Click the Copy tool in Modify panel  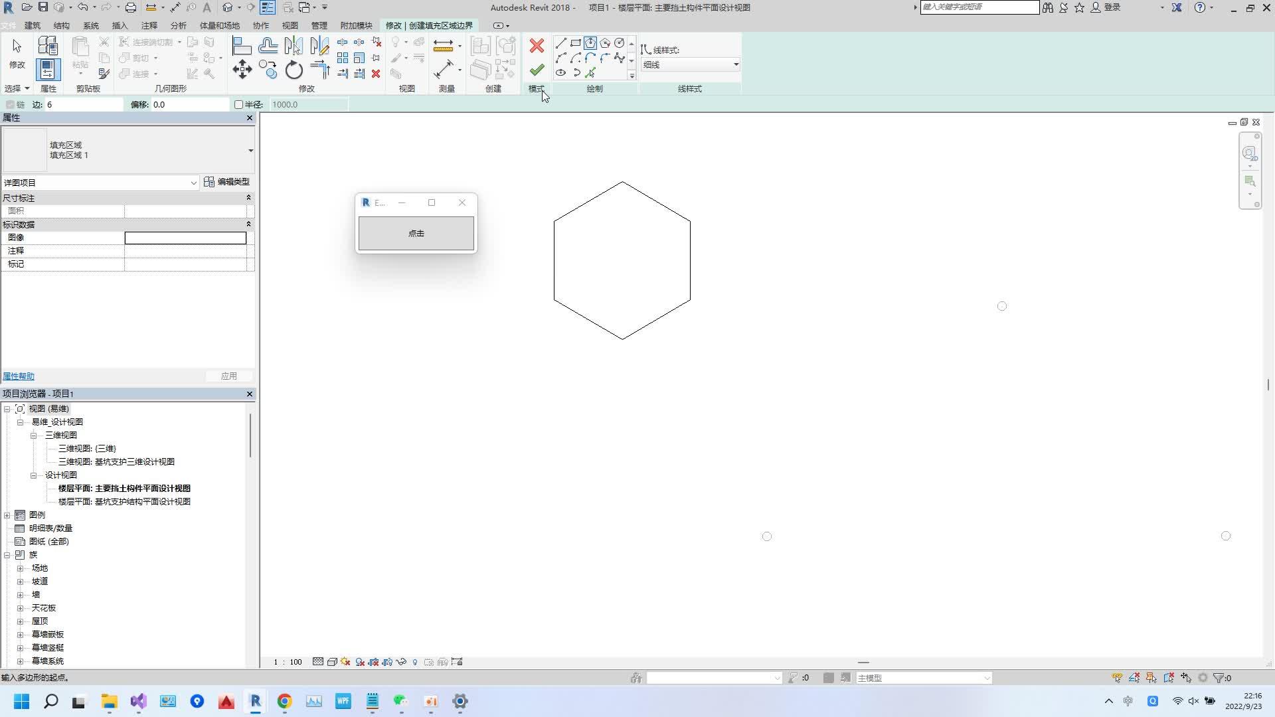pyautogui.click(x=268, y=69)
